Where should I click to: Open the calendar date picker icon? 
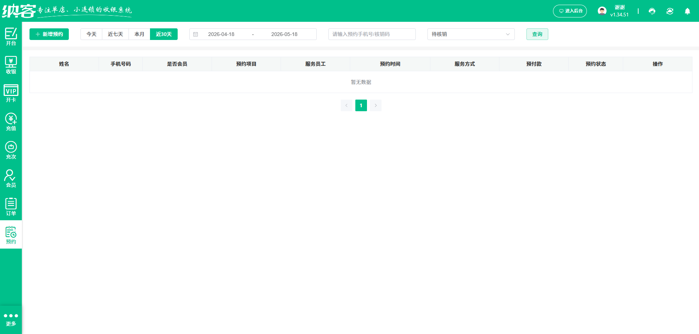[x=196, y=34]
